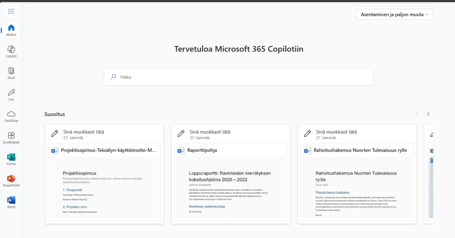Launch PowerPoint from the sidebar
Screen dimensions: 455x238
pos(11,181)
